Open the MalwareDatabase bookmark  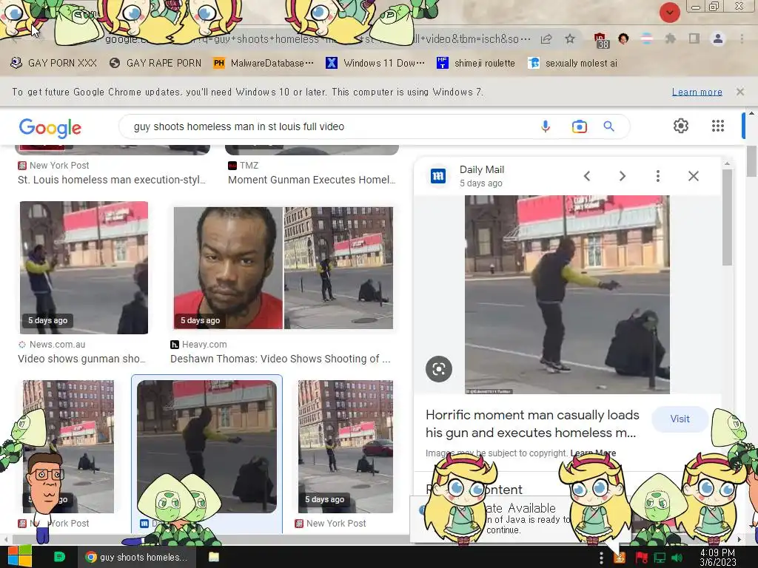point(264,64)
